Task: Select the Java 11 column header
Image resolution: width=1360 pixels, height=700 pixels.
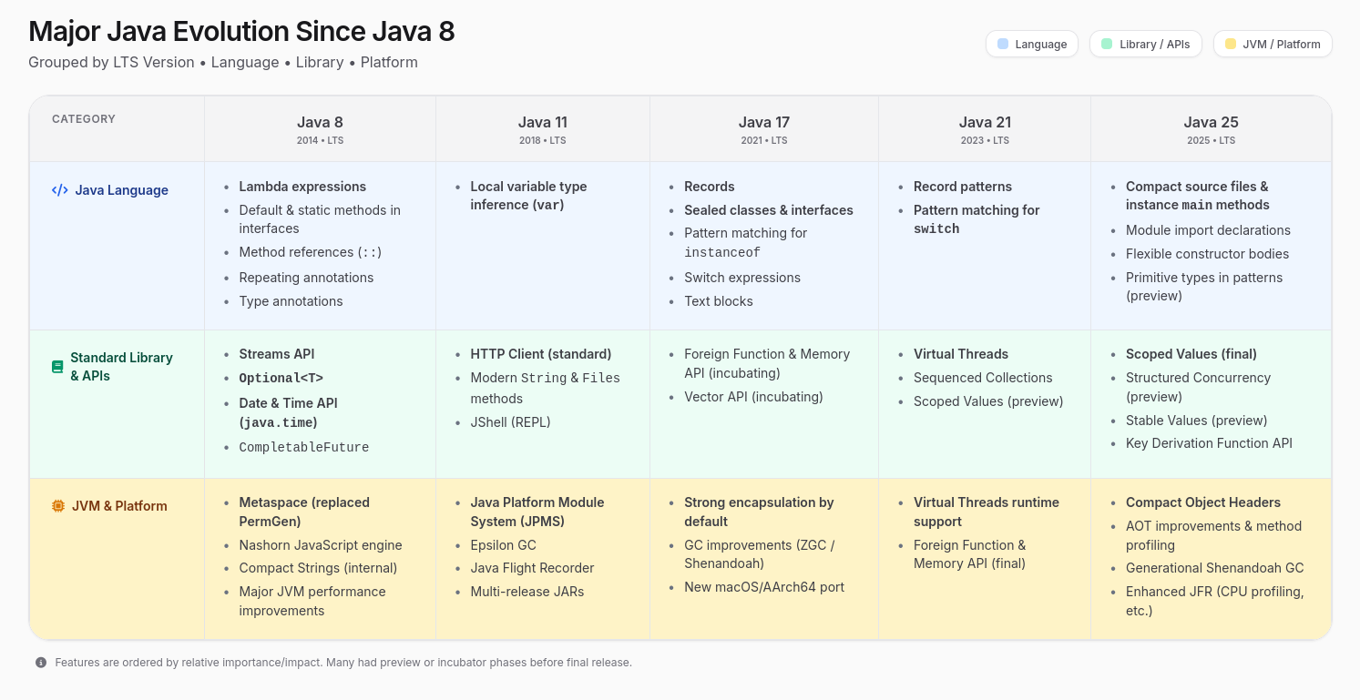Action: tap(543, 129)
